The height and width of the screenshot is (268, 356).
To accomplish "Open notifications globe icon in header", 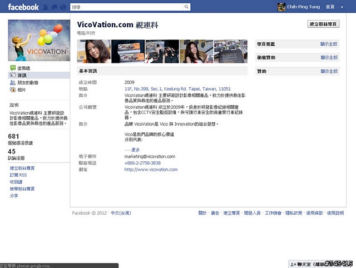I will [63, 7].
